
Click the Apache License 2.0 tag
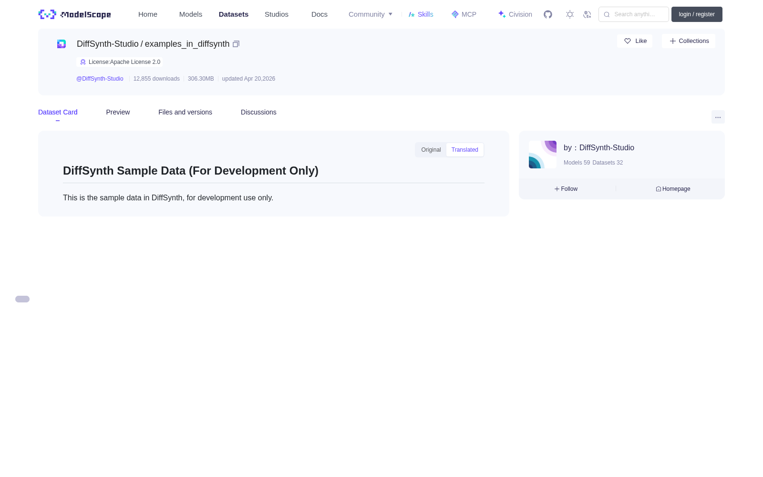pos(119,62)
